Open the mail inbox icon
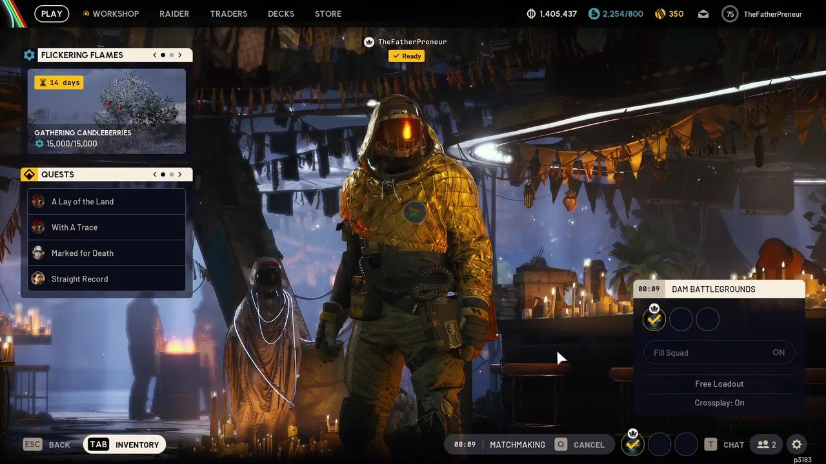The image size is (826, 464). [x=703, y=14]
